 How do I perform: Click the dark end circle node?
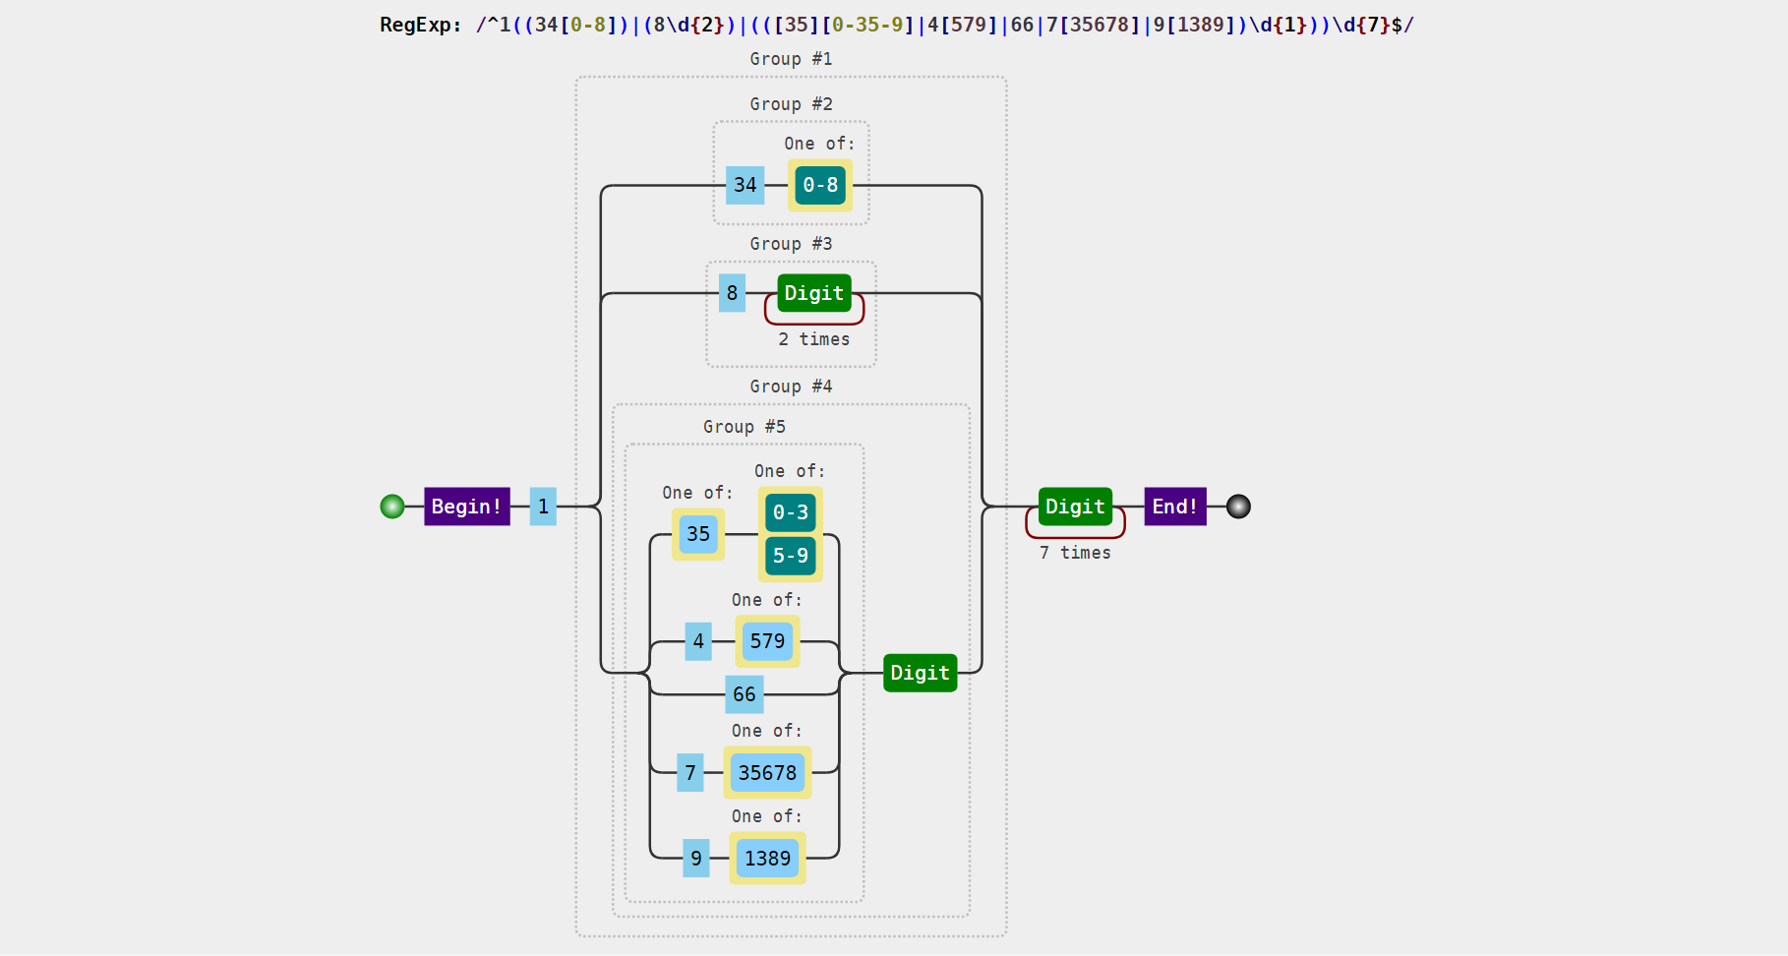[x=1238, y=507]
